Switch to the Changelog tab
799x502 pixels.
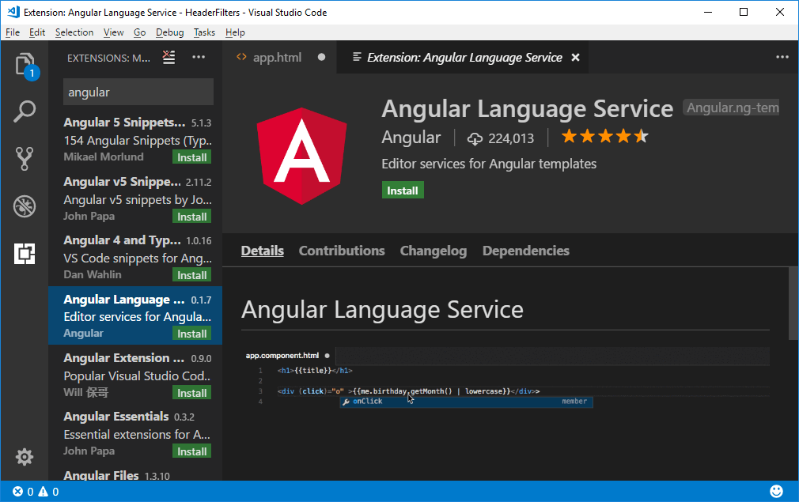point(433,251)
